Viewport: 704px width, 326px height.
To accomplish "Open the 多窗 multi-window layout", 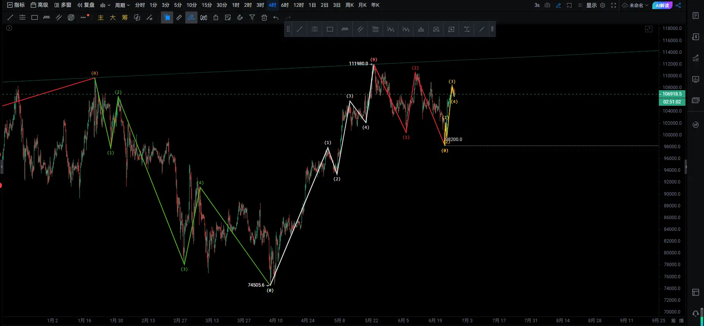I will (x=63, y=5).
